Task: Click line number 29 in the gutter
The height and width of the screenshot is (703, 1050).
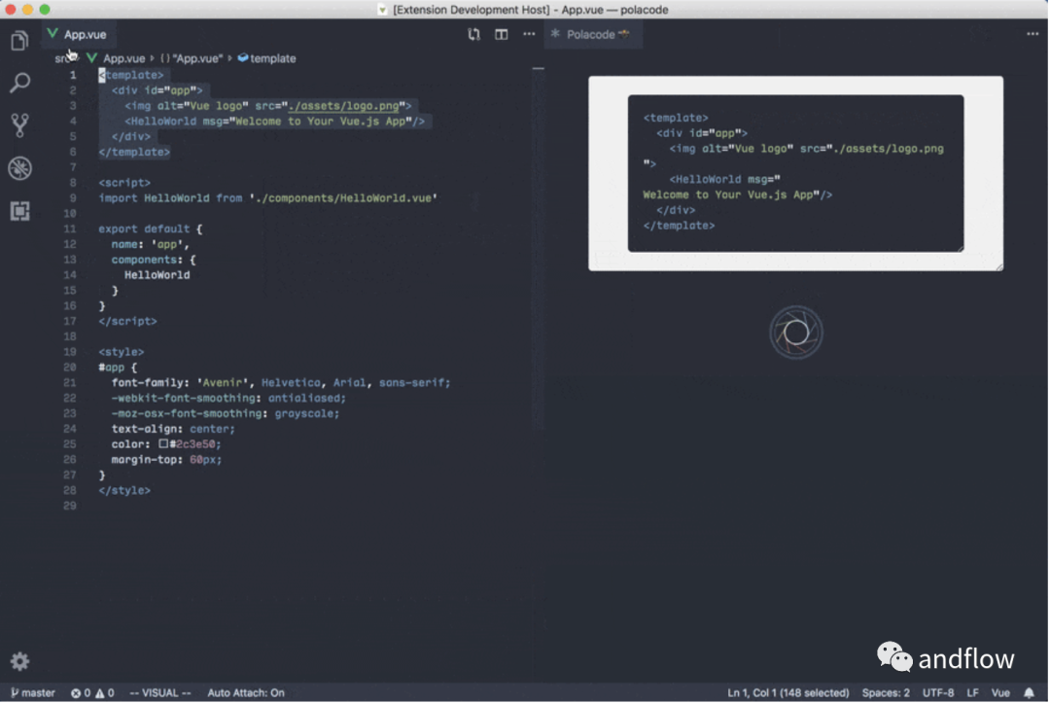Action: tap(70, 507)
